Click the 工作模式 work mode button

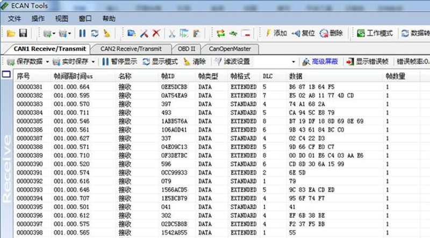tap(375, 33)
